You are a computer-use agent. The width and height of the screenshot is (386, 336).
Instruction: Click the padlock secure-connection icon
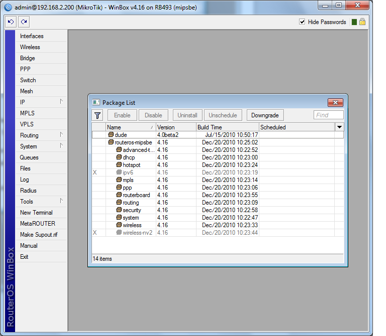[x=362, y=22]
